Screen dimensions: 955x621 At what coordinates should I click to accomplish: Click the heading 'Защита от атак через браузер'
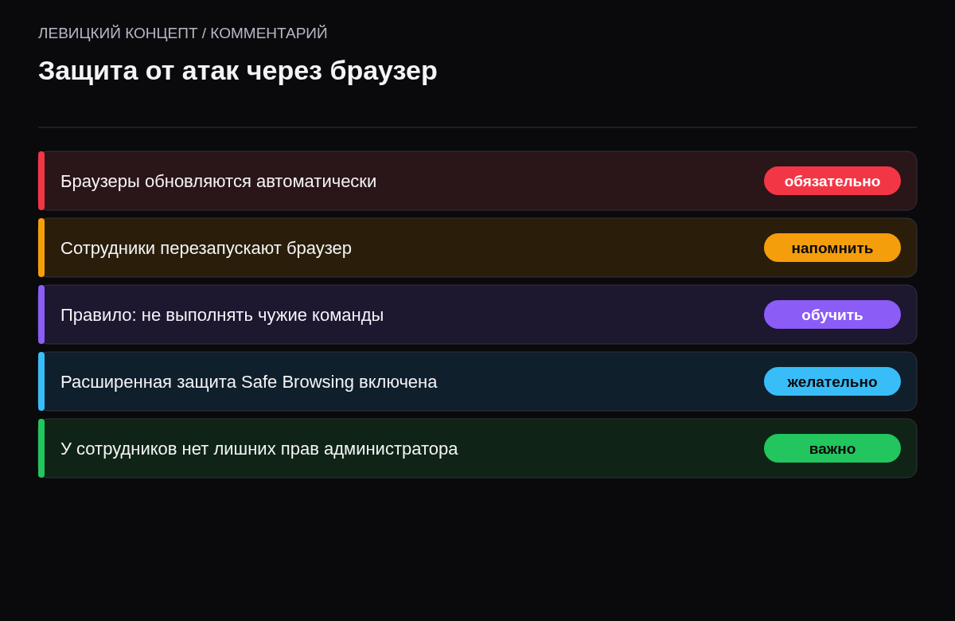tap(238, 71)
